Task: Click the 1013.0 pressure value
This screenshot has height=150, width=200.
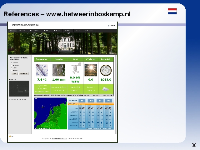Action: coord(106,80)
